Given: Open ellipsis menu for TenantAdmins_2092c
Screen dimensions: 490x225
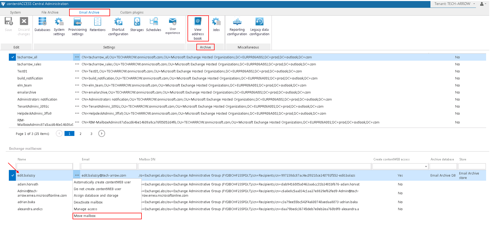Looking at the screenshot, I should [77, 106].
